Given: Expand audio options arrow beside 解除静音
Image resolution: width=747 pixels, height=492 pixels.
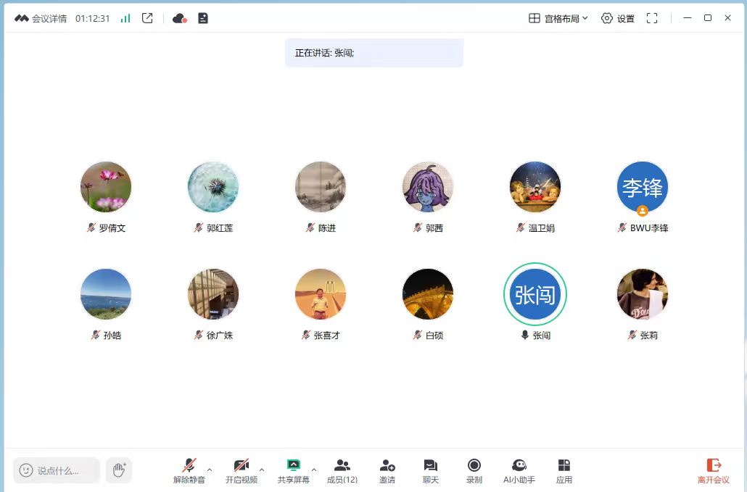Looking at the screenshot, I should point(210,470).
